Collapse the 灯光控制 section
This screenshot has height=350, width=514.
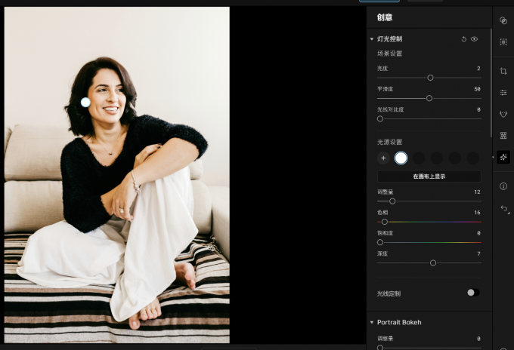(x=372, y=39)
